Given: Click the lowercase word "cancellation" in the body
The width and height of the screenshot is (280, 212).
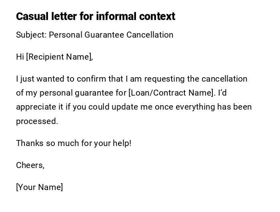Looking at the screenshot, I should 224,79.
